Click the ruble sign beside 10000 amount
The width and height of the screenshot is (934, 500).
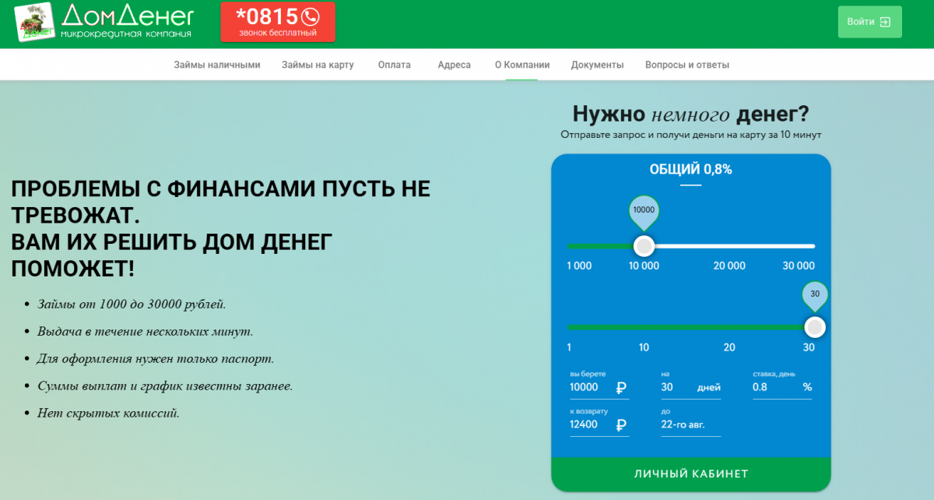pyautogui.click(x=620, y=387)
